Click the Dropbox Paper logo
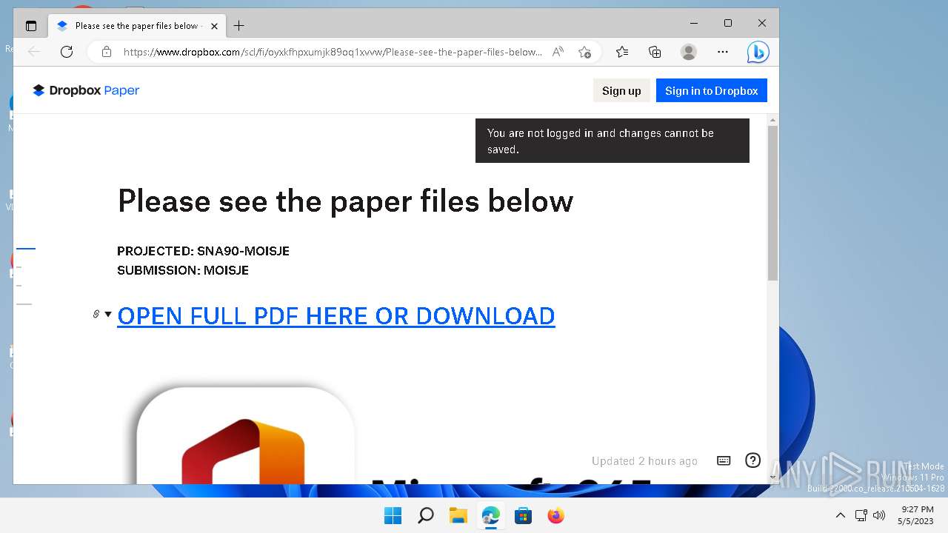 click(86, 90)
